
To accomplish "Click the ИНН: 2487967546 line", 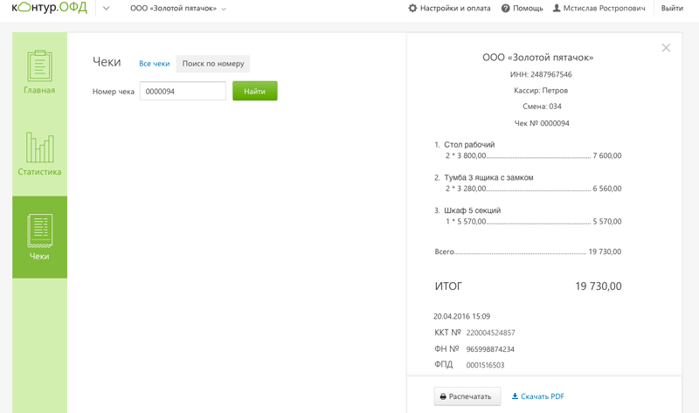I will (x=541, y=74).
